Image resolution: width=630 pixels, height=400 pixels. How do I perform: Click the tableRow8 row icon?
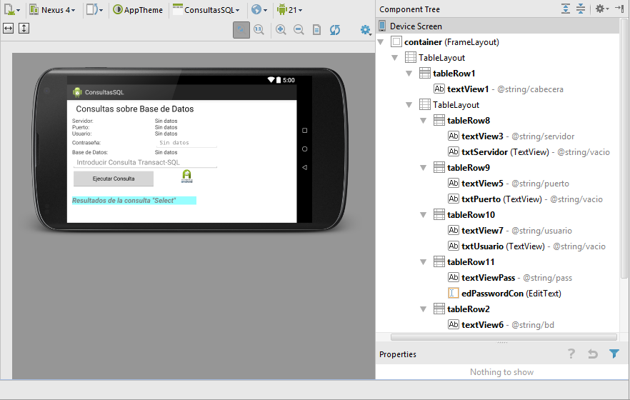439,121
